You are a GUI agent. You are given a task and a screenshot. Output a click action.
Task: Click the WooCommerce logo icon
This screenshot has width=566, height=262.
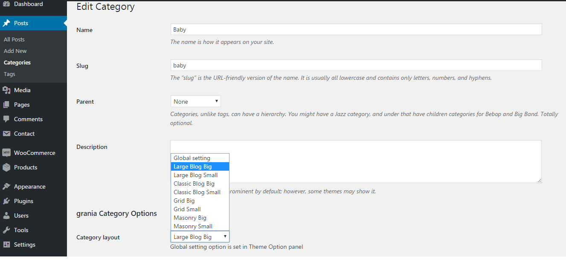click(x=6, y=153)
